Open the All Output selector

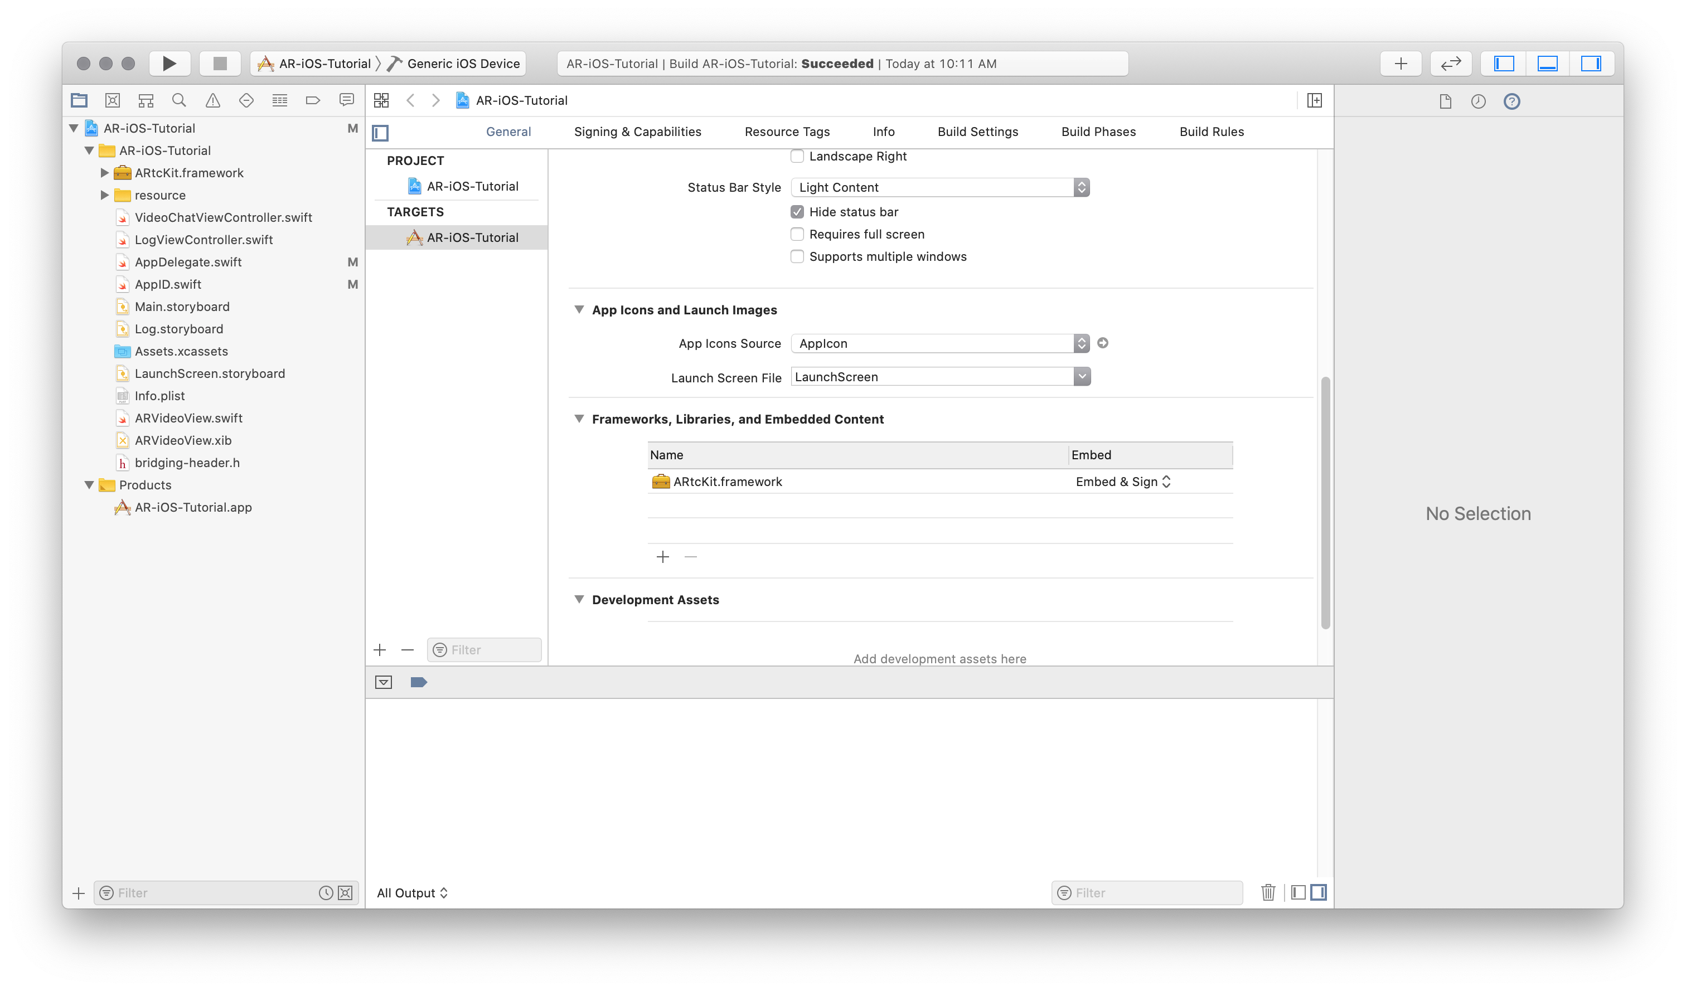pyautogui.click(x=412, y=893)
